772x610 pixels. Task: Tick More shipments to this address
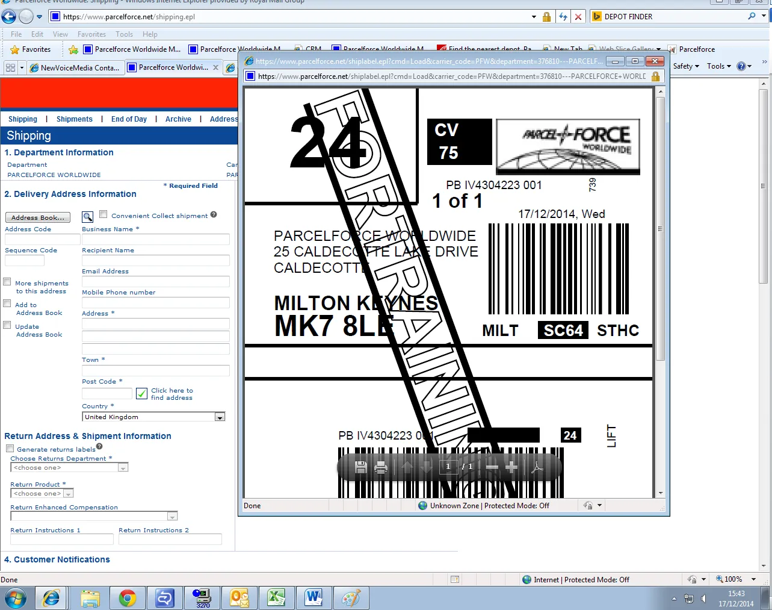coord(7,282)
